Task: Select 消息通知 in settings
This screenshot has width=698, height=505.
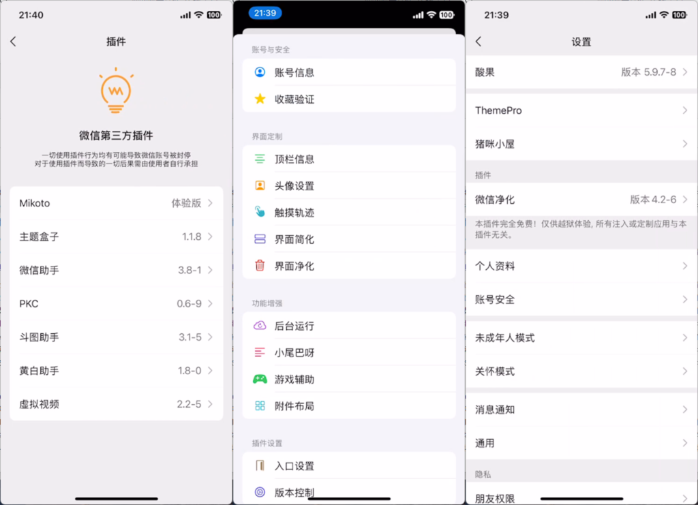Action: pyautogui.click(x=581, y=410)
